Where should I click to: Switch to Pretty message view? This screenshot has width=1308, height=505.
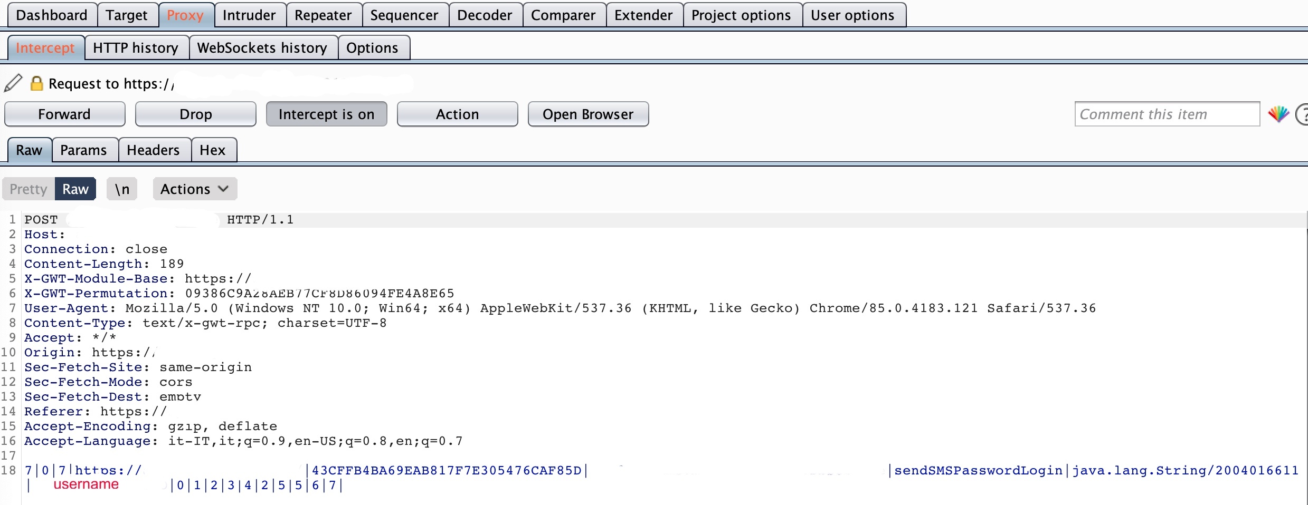coord(29,189)
